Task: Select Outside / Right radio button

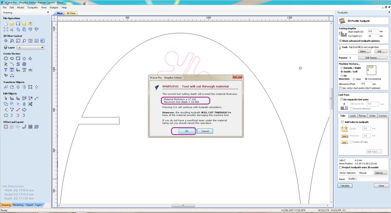Action: (342, 68)
